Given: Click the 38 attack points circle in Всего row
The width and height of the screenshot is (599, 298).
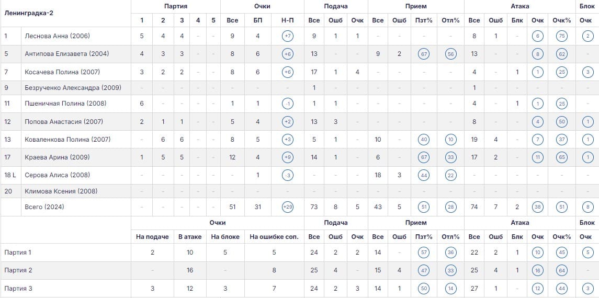Looking at the screenshot, I should [x=537, y=207].
